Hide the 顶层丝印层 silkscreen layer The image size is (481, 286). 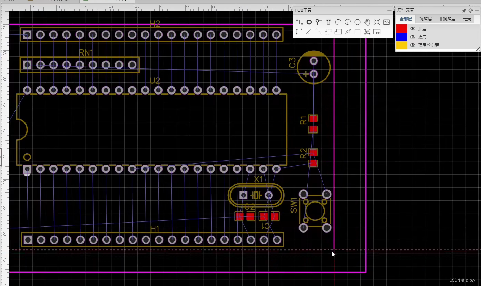pos(412,45)
